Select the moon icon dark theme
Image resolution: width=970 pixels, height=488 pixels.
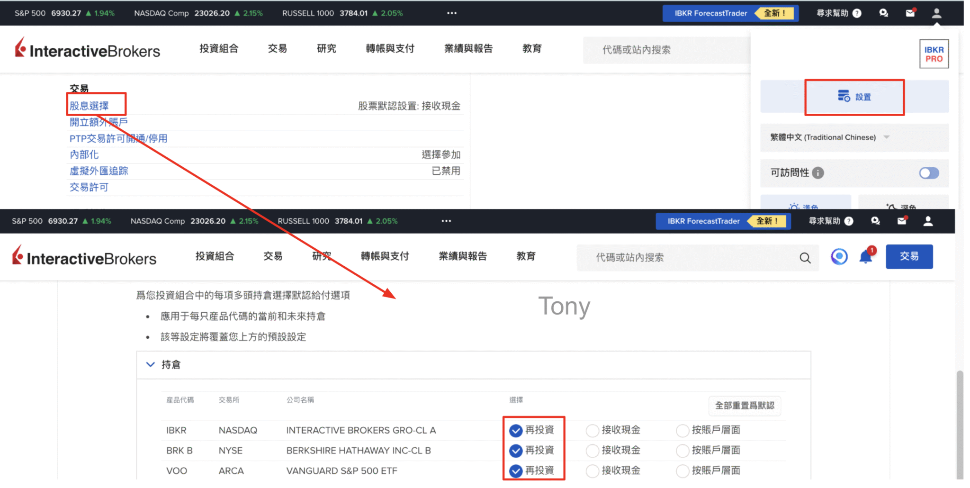[891, 207]
